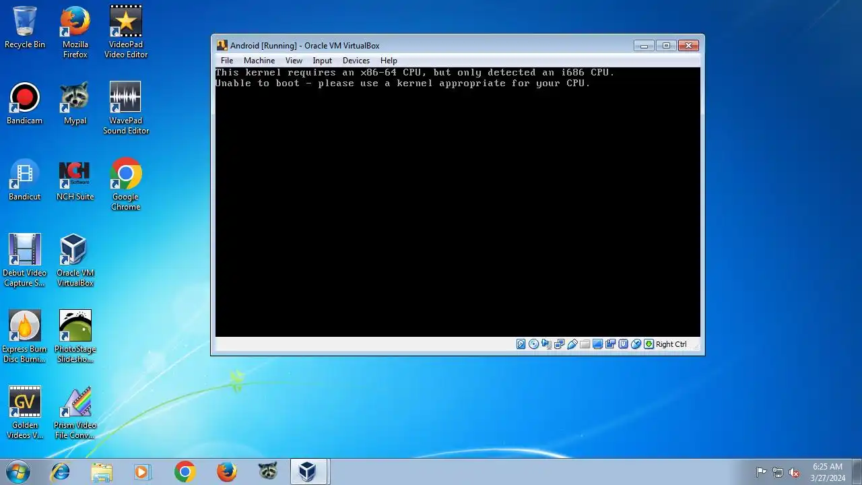Click the Action Center flag tray icon
This screenshot has width=862, height=485.
click(761, 472)
